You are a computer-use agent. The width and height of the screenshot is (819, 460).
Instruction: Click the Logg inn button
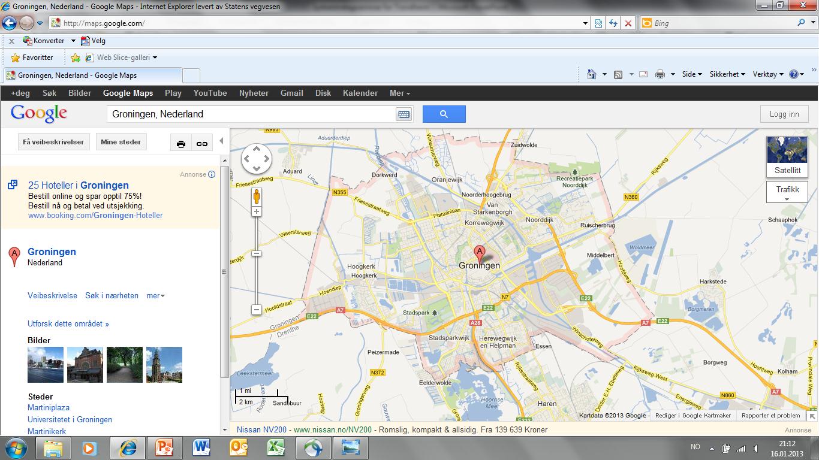click(784, 114)
